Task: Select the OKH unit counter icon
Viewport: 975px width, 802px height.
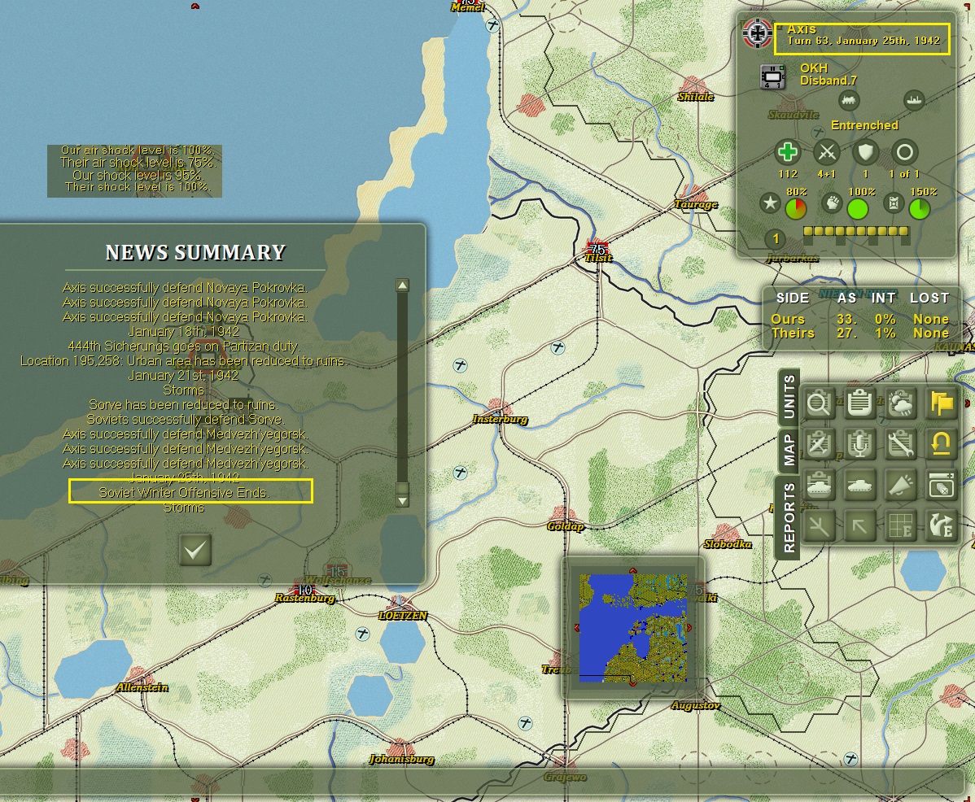Action: tap(773, 76)
